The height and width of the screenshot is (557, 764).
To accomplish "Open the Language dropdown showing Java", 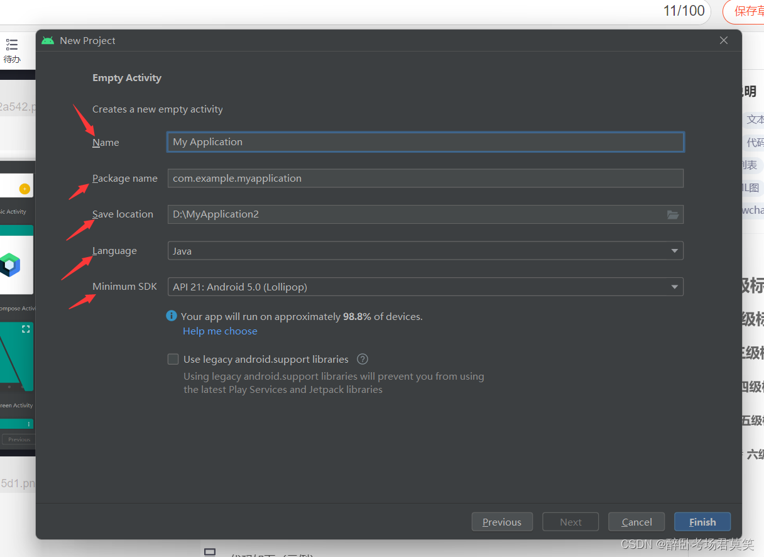I will 425,251.
